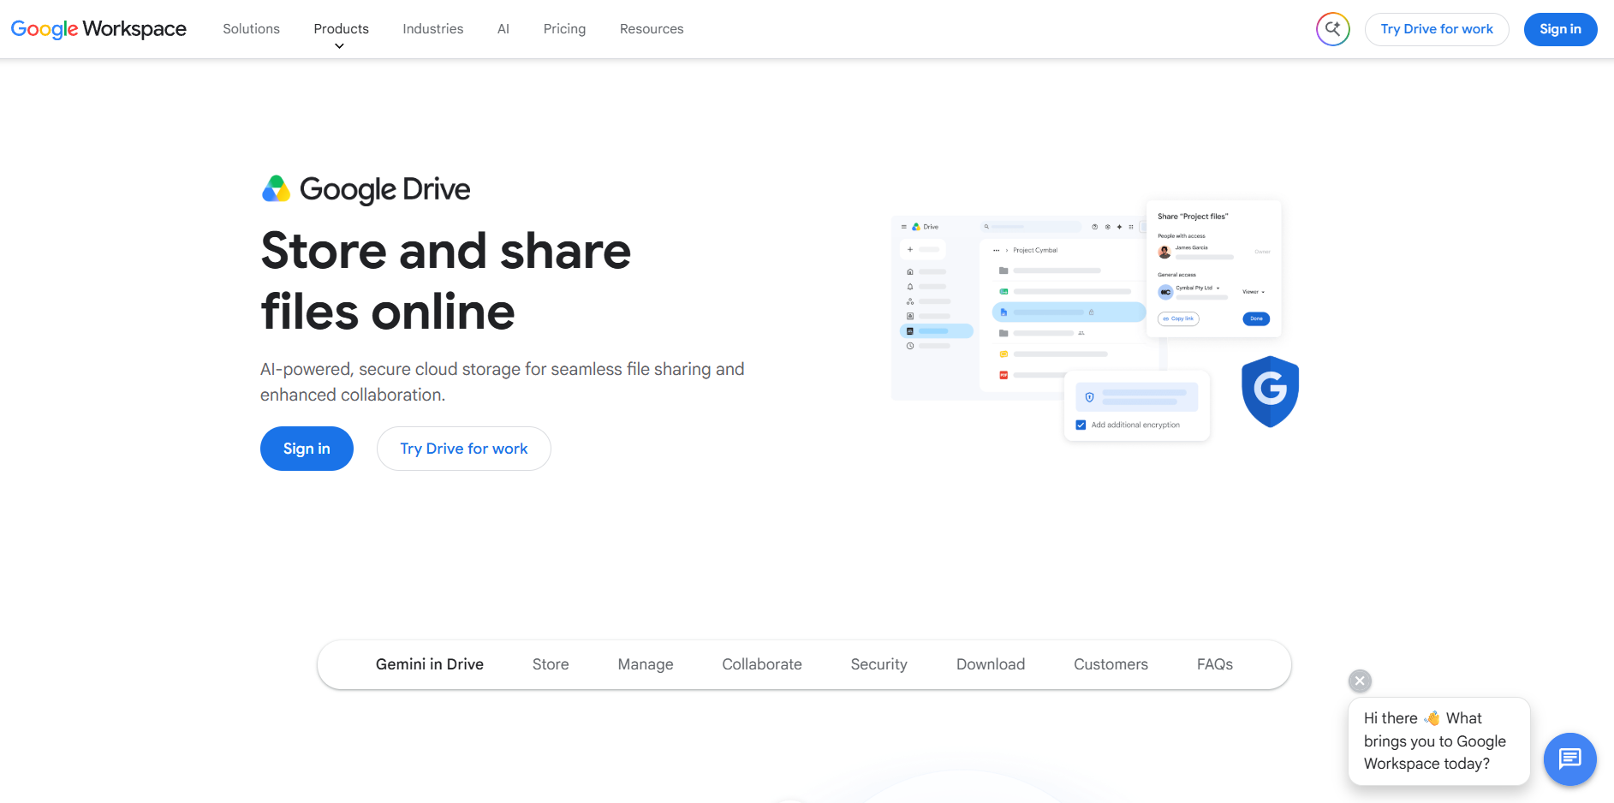This screenshot has width=1614, height=803.
Task: Open the Pricing page
Action: [564, 29]
